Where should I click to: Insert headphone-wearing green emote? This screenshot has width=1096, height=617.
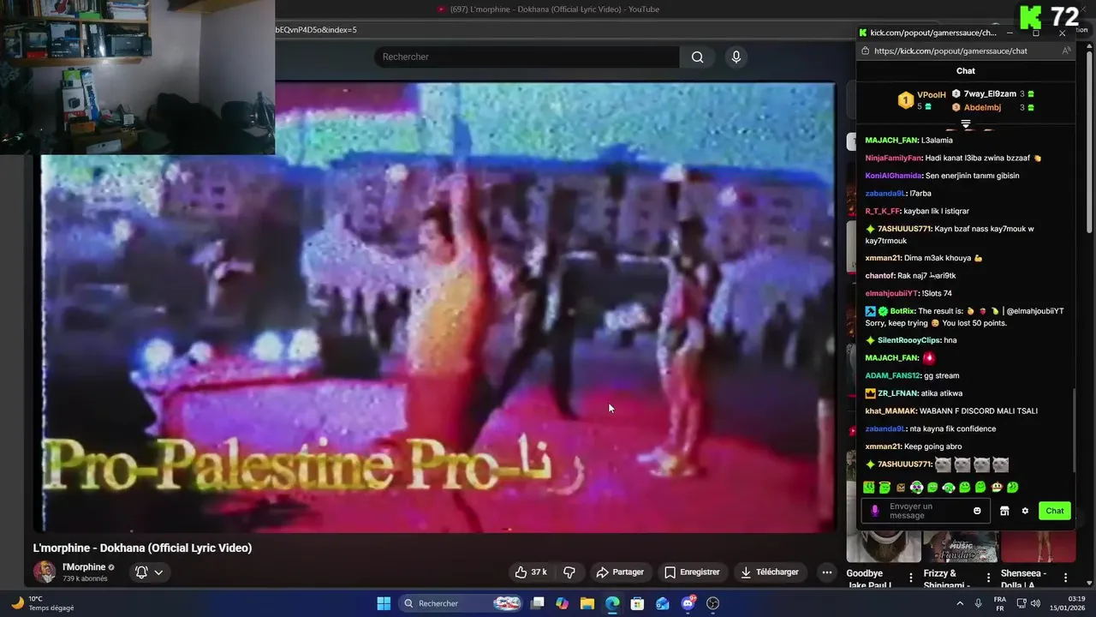pyautogui.click(x=949, y=488)
